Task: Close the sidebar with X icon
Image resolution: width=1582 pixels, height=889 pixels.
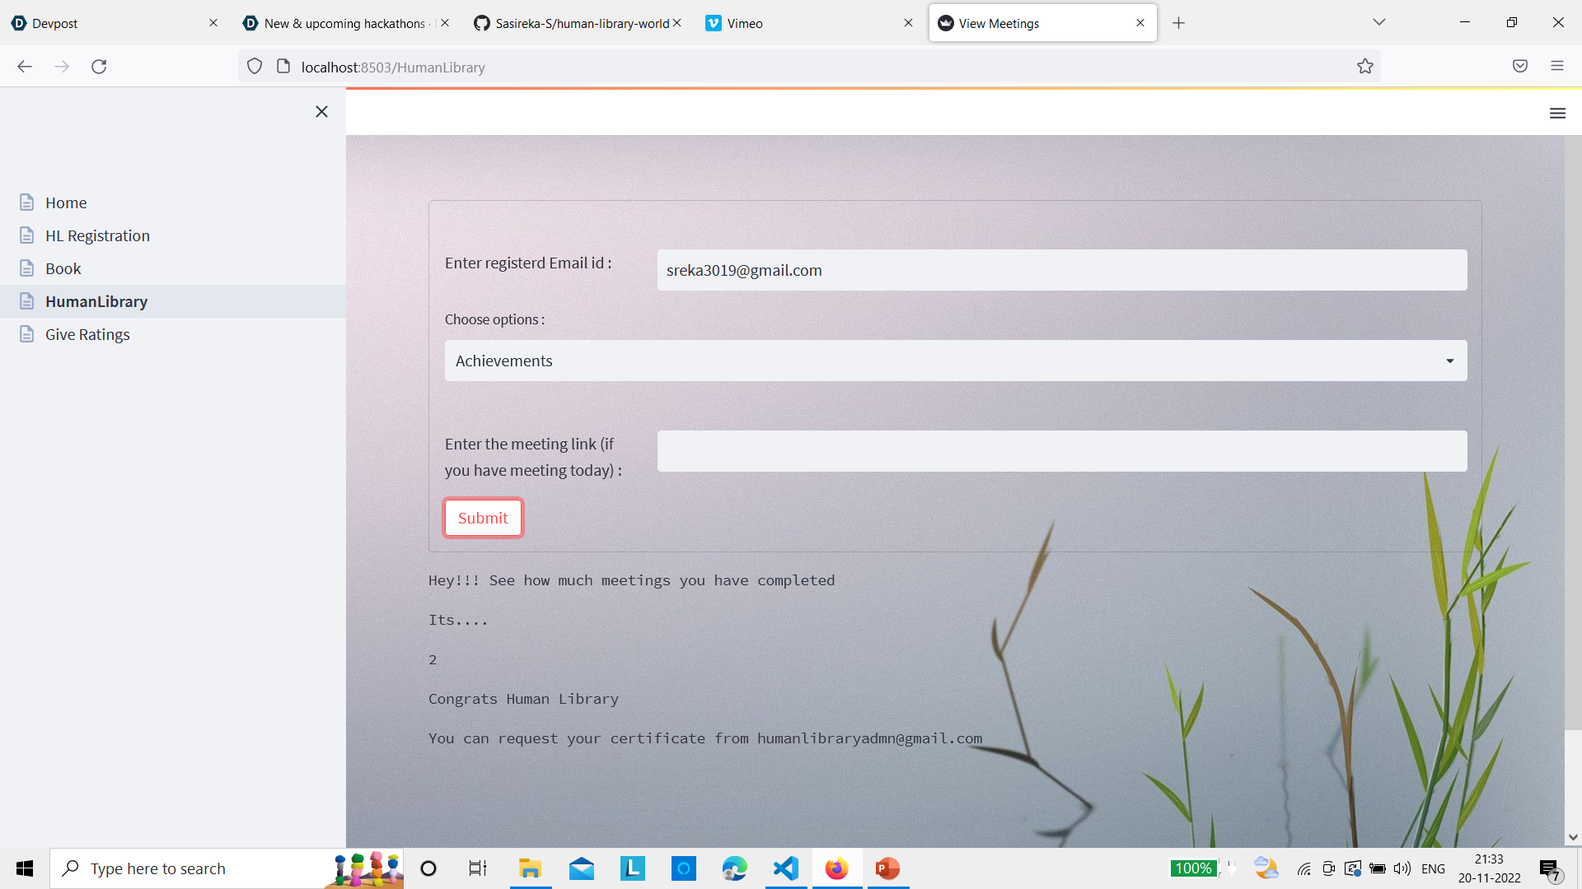Action: pyautogui.click(x=321, y=112)
